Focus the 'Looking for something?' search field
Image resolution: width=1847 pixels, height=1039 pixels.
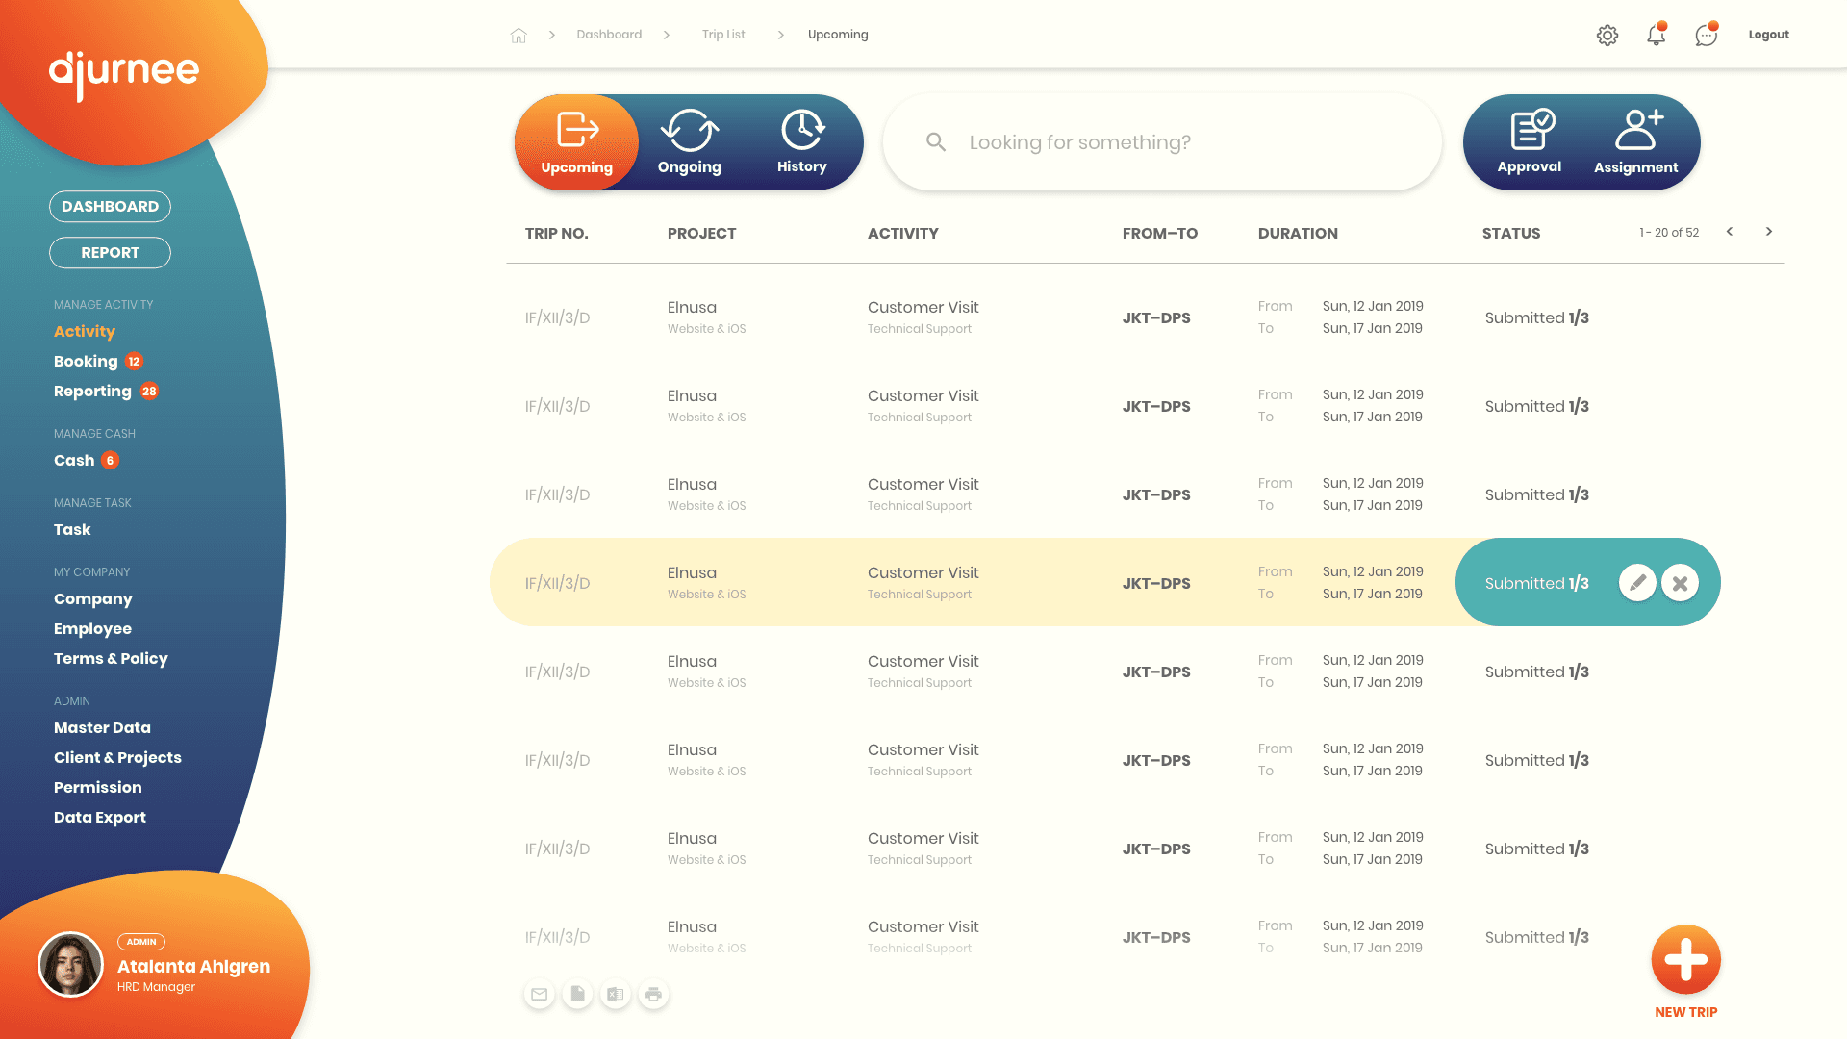tap(1162, 142)
